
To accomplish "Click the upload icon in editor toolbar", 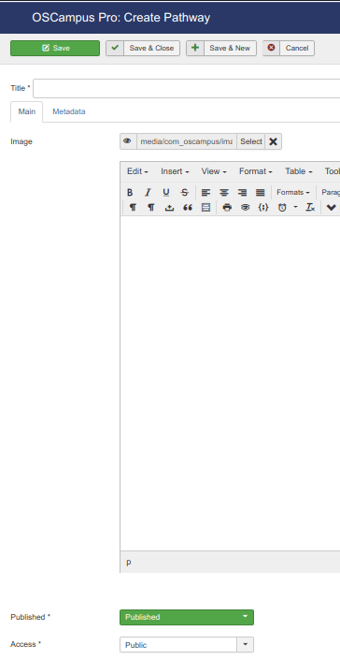I will (x=169, y=207).
